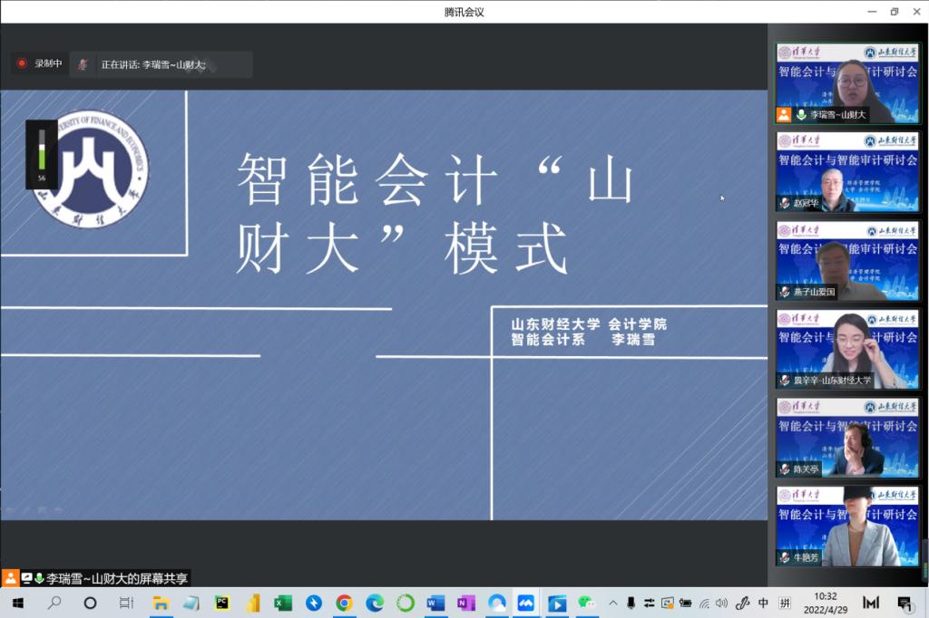Open Microsoft Word from the taskbar

tap(435, 603)
